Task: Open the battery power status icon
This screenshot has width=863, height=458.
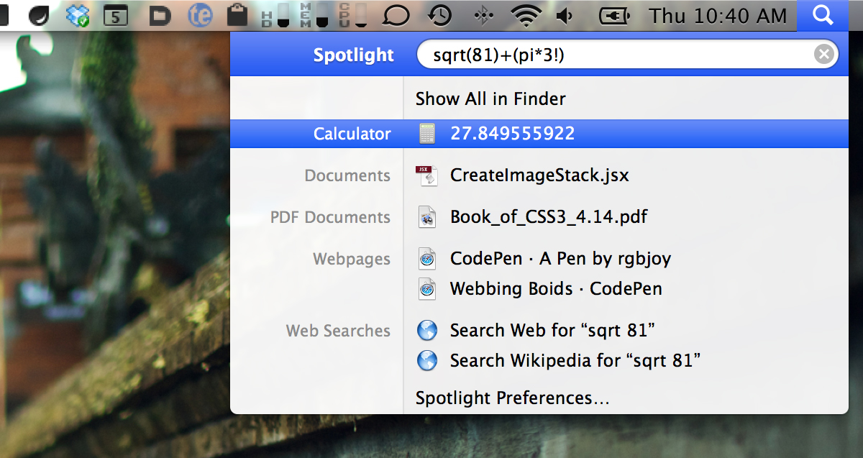Action: [x=614, y=15]
